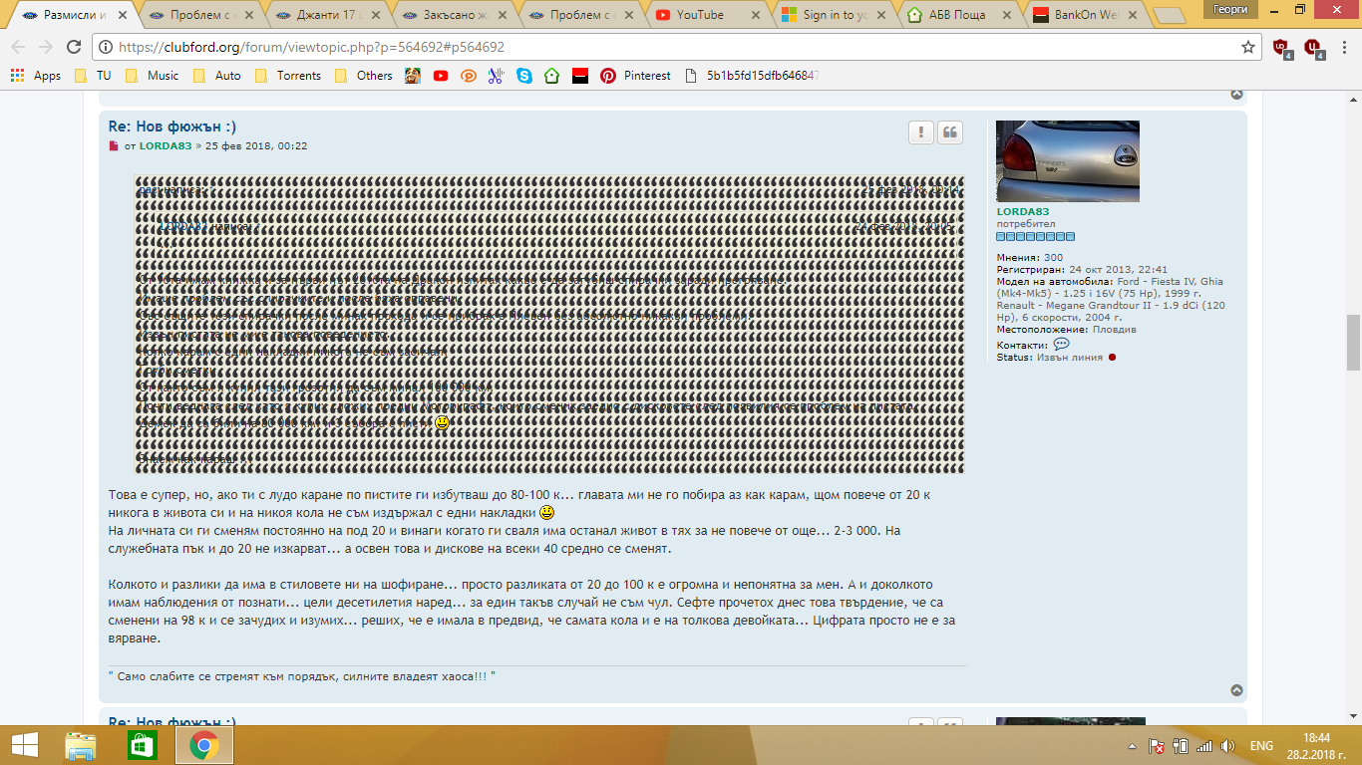
Task: Click the report post exclamation button
Action: [921, 133]
